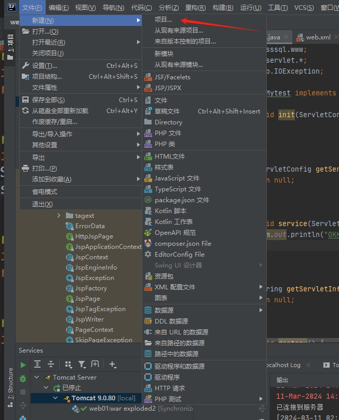The height and width of the screenshot is (420, 339).
Task: Click the open in new tab icon in Services
Action: [95, 364]
